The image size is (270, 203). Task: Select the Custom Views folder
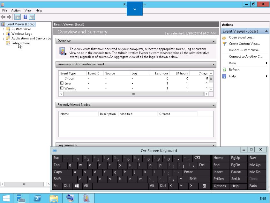[21, 29]
